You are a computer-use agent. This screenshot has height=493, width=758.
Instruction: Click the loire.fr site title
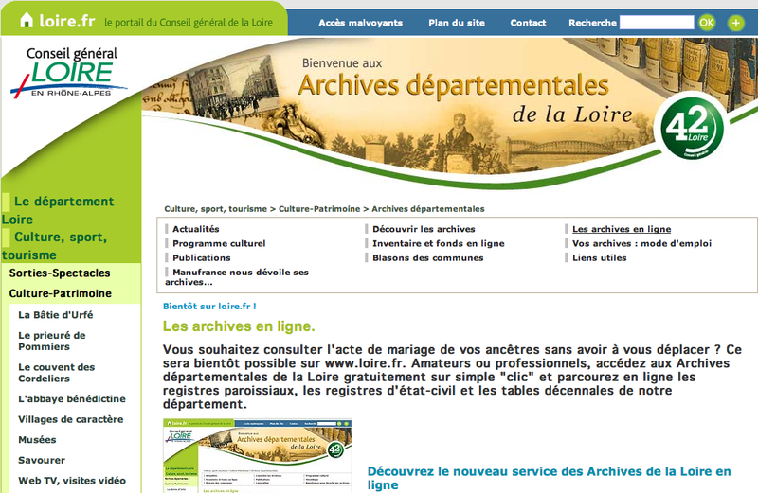(x=66, y=21)
